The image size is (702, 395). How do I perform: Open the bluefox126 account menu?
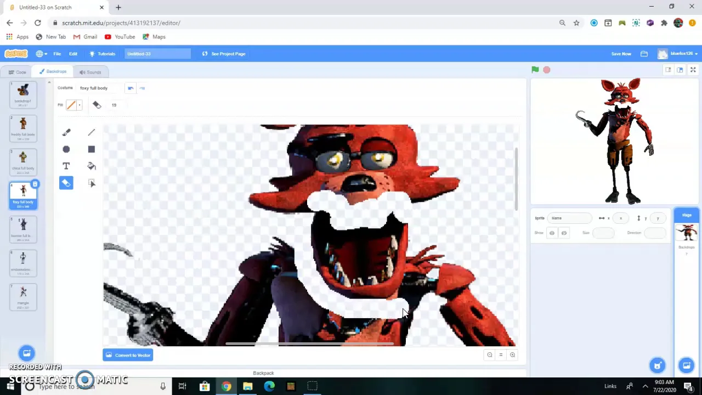[678, 54]
